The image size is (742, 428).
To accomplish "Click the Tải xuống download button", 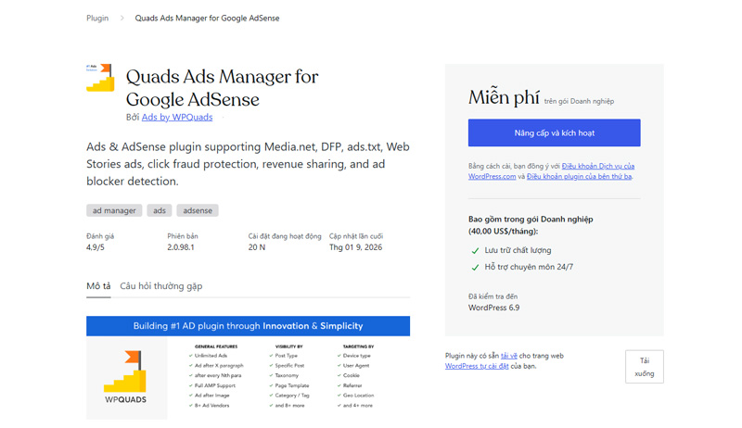I will pos(644,367).
